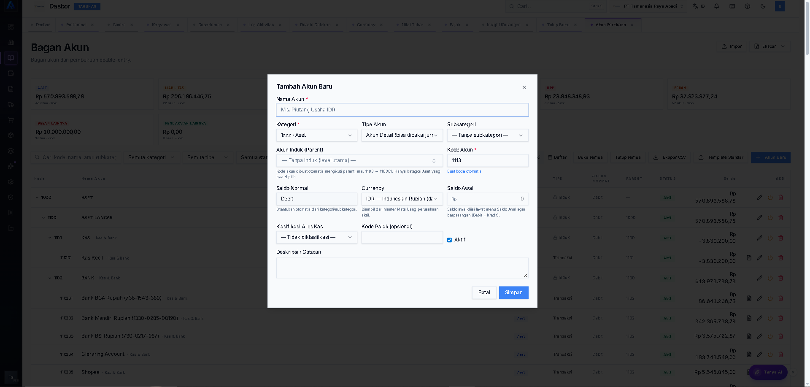The height and width of the screenshot is (387, 810).
Task: Click the edit pencil for Kas Kecil
Action: click(x=759, y=258)
